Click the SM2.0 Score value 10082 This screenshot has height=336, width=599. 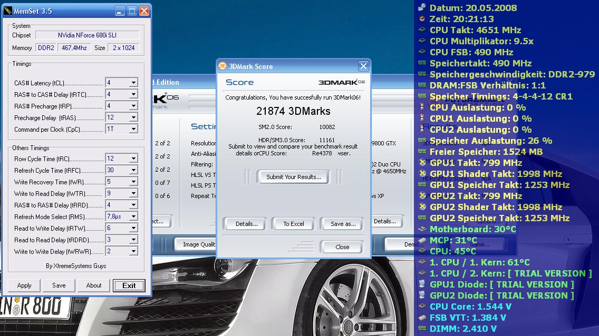327,127
